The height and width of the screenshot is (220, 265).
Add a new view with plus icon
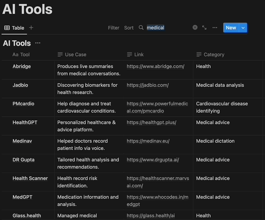coord(31,28)
